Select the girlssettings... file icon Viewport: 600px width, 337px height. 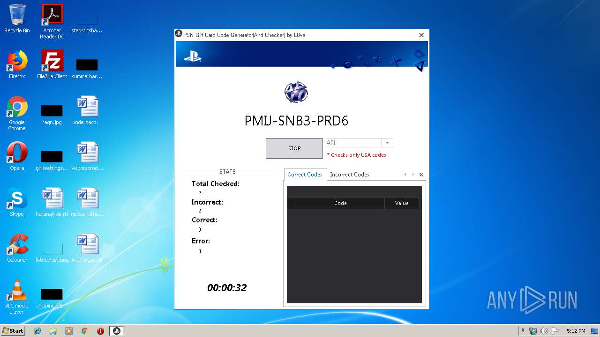point(52,160)
